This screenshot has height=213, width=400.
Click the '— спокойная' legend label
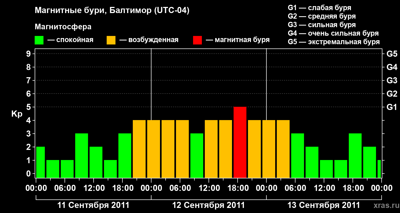coord(70,40)
